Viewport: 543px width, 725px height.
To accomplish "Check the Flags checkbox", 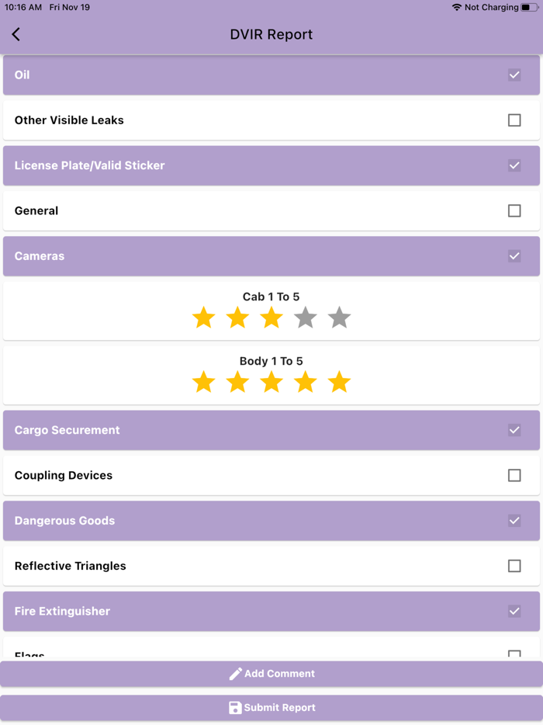I will [514, 654].
